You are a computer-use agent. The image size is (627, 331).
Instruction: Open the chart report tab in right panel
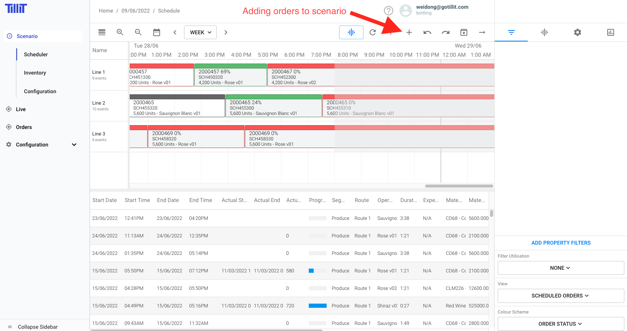(611, 32)
